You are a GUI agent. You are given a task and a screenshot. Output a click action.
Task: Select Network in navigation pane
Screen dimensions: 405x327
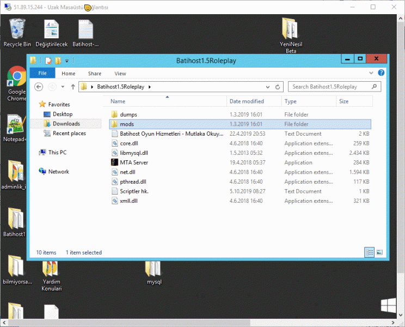click(x=54, y=171)
